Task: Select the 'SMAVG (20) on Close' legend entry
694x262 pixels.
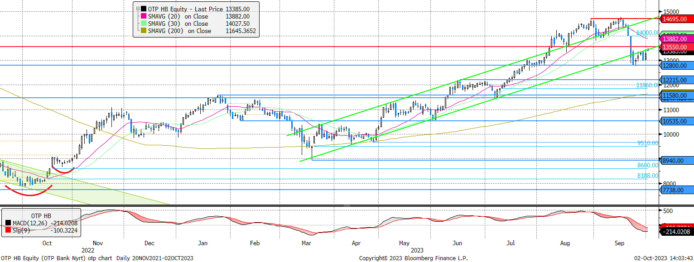Action: point(178,16)
